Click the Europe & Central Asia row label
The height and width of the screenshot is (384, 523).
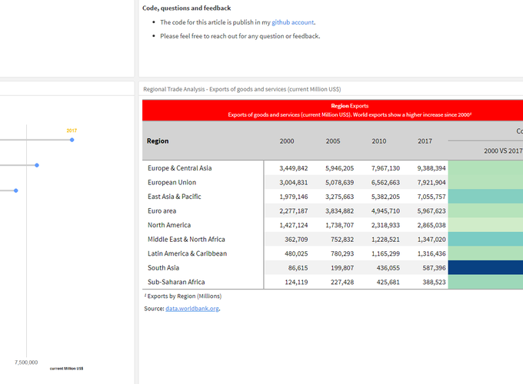coord(179,168)
